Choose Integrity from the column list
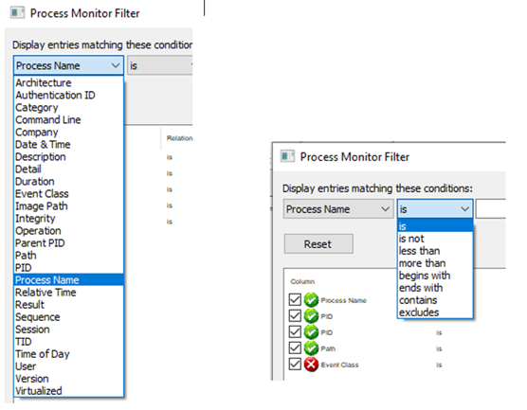Screen dimensions: 527x410 [x=68, y=219]
